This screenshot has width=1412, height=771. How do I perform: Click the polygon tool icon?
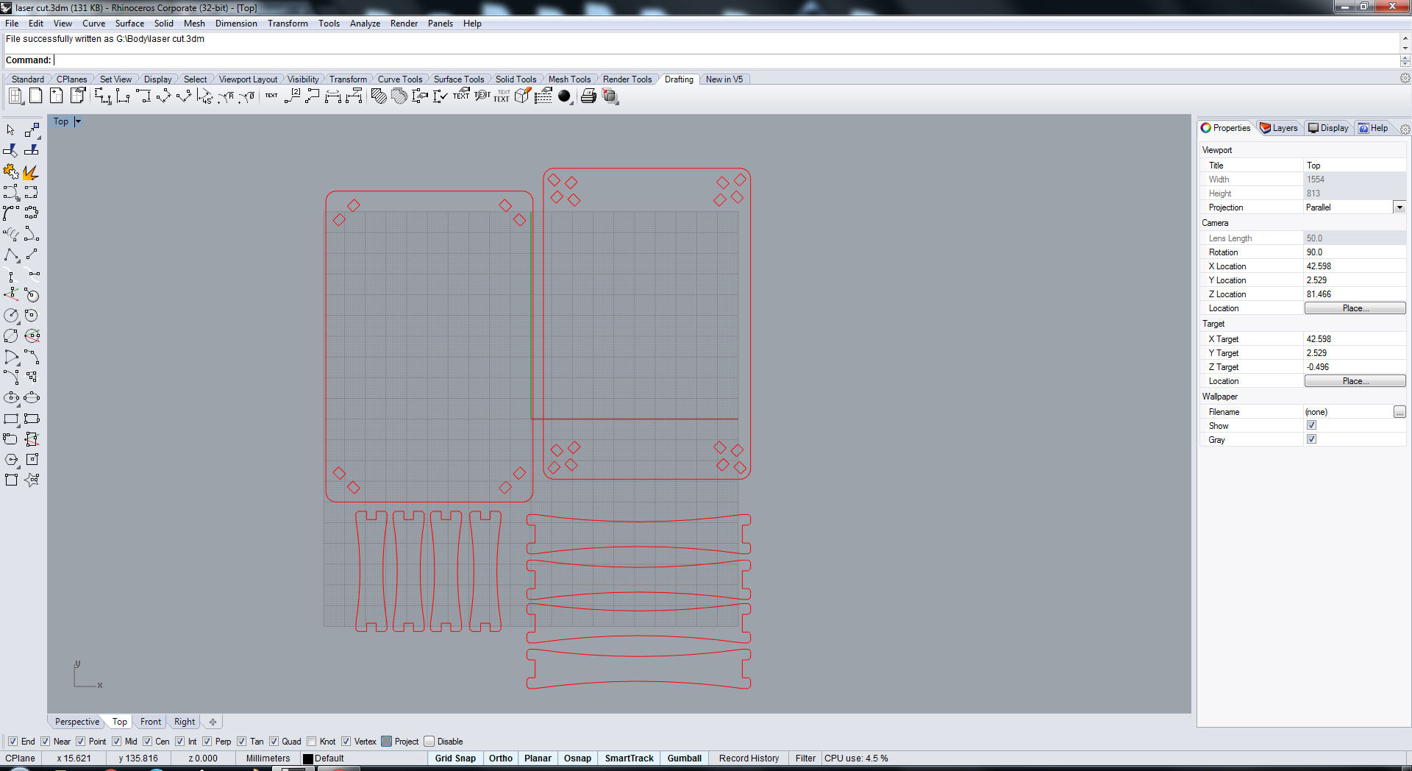click(x=11, y=460)
